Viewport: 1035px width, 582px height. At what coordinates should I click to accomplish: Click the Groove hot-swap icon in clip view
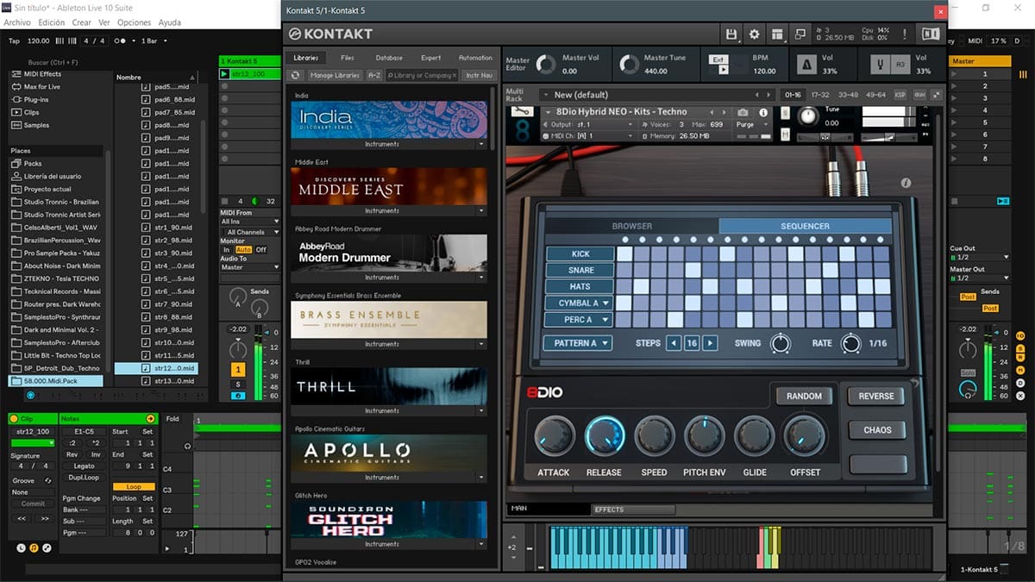pyautogui.click(x=47, y=480)
